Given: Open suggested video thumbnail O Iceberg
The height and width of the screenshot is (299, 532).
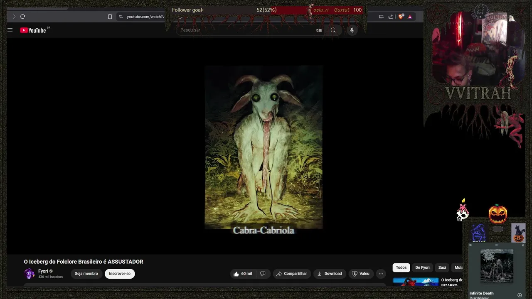Looking at the screenshot, I should (416, 282).
